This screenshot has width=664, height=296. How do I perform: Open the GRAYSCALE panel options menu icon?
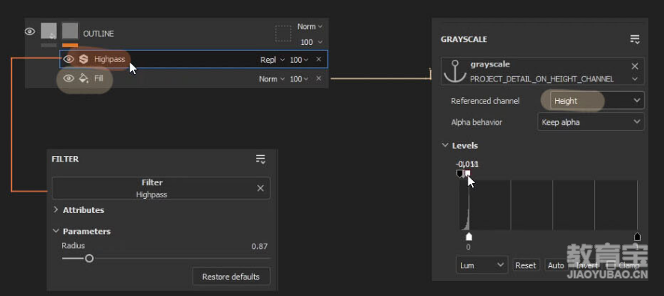pos(634,40)
